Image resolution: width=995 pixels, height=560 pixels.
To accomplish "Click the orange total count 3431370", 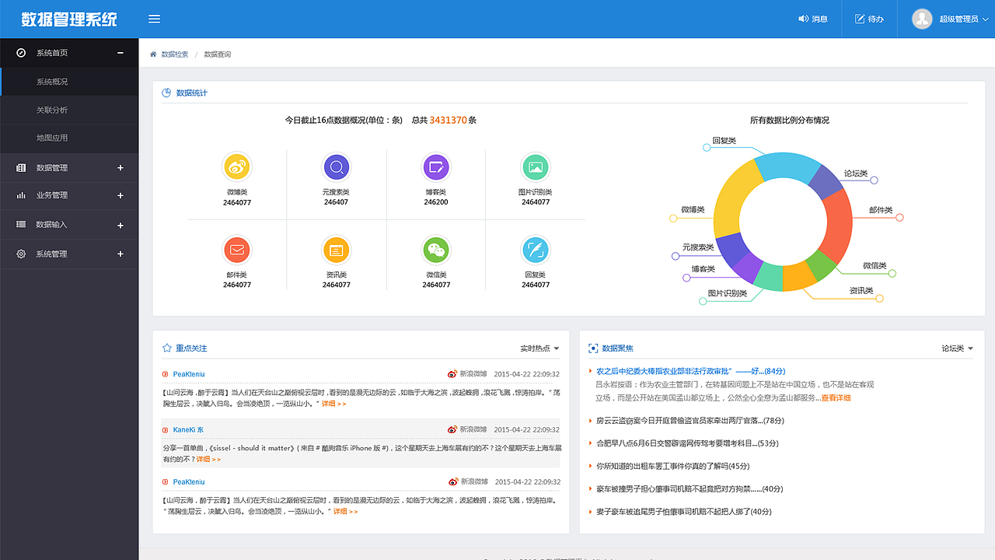I will pos(448,121).
